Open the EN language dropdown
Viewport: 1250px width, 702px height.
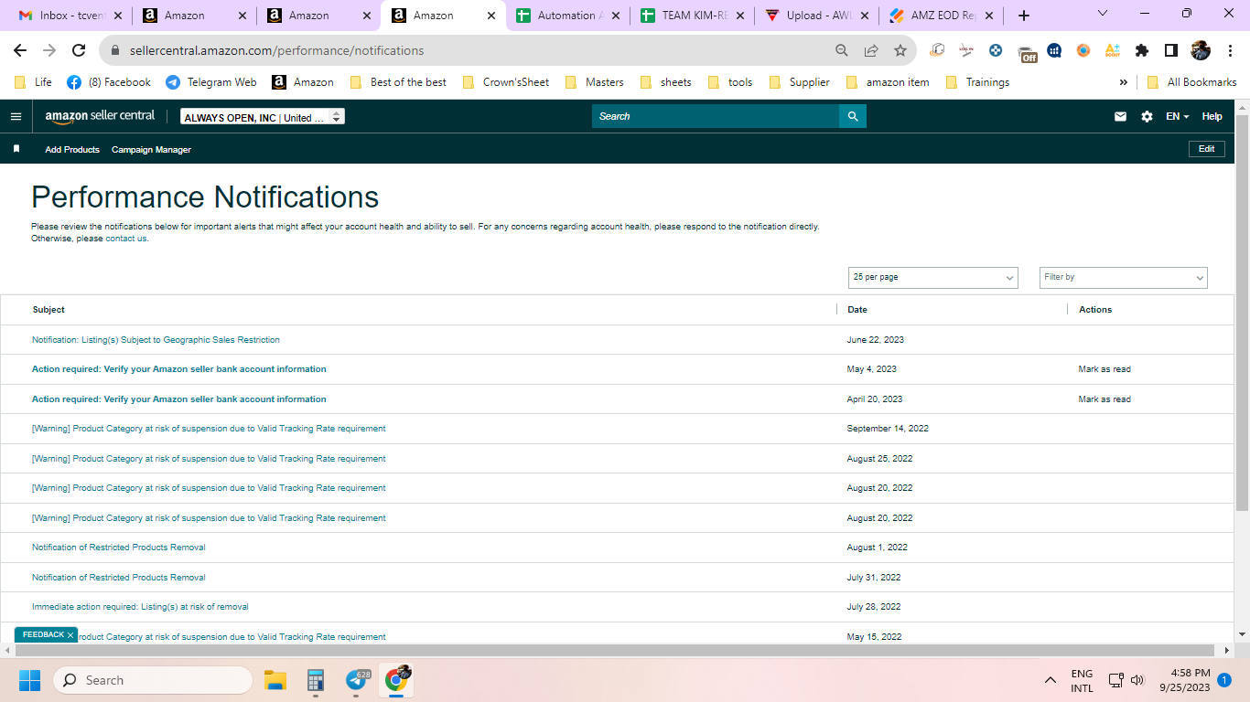point(1178,117)
